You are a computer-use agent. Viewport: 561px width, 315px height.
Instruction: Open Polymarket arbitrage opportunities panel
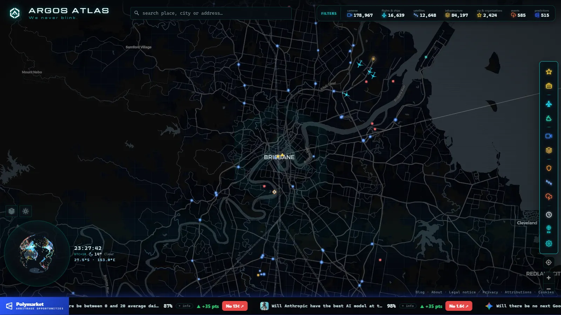pos(34,306)
